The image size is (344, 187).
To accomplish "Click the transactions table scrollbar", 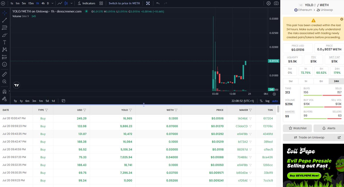I will point(278,109).
